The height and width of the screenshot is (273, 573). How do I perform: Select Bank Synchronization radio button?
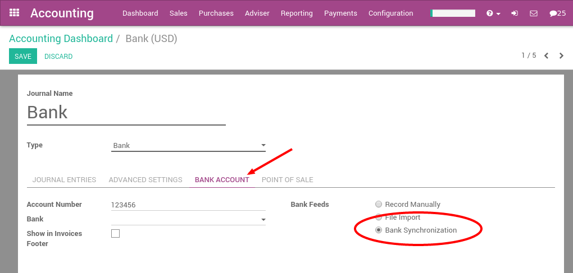click(379, 230)
